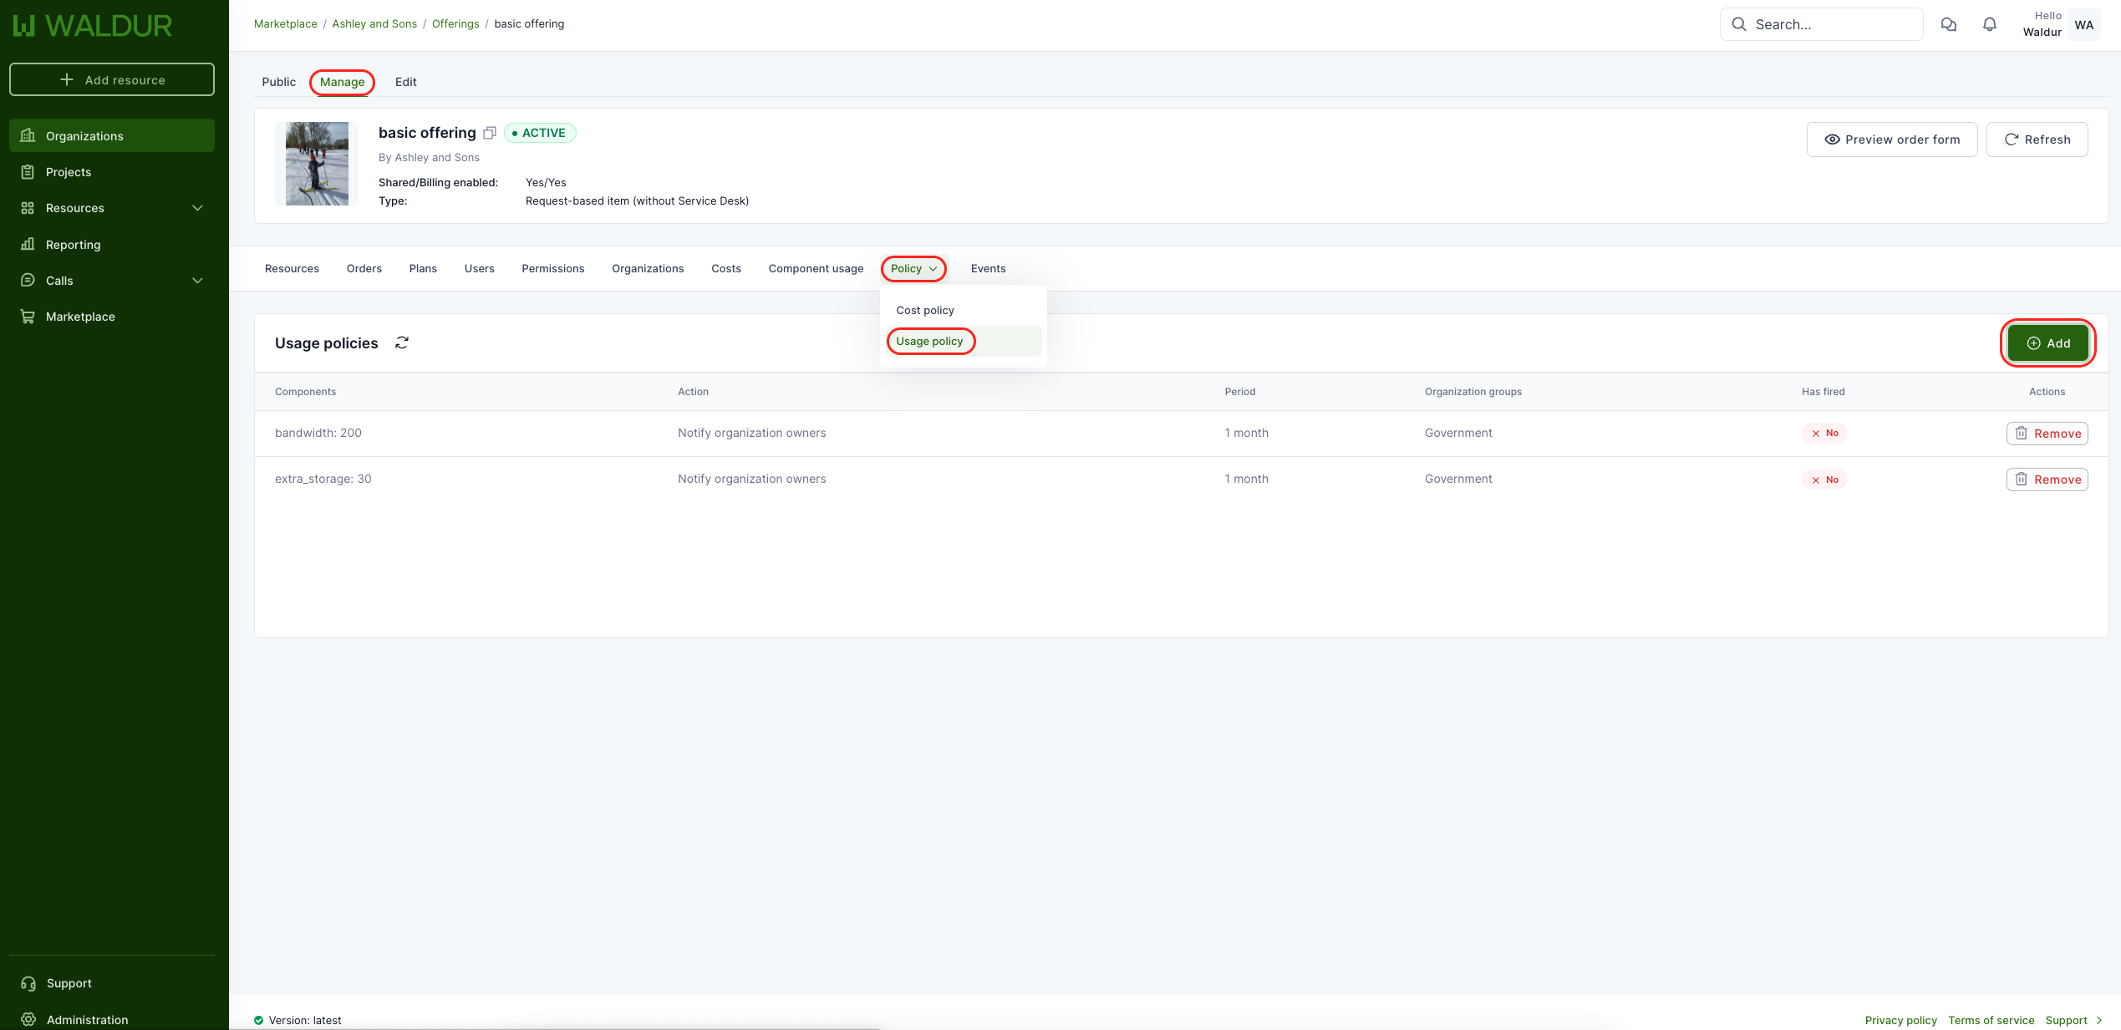
Task: Click Ashley and Sons breadcrumb link
Action: 374,23
